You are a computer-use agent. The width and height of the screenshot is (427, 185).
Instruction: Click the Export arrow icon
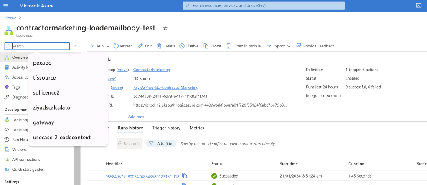[x=268, y=46]
